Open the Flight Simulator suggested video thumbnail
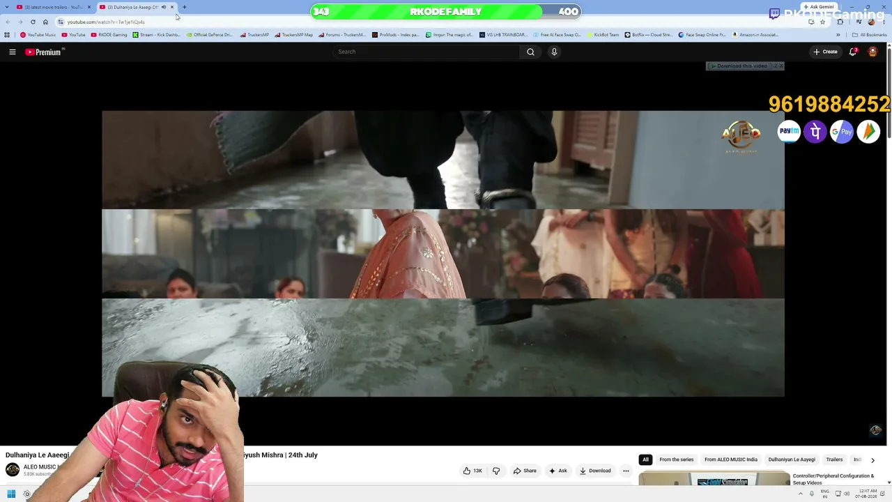892x502 pixels. [714, 480]
